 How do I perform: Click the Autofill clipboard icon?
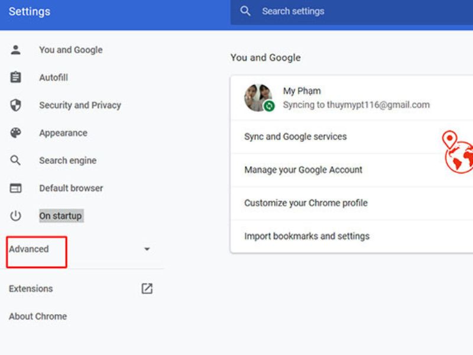tap(15, 78)
